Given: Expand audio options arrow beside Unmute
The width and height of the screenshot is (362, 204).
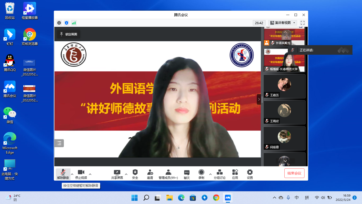Looking at the screenshot, I should coord(72,174).
